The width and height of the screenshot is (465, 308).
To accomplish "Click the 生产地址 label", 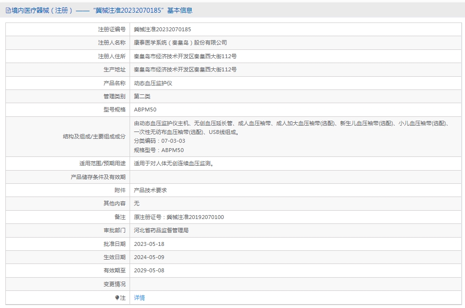I will (x=114, y=69).
